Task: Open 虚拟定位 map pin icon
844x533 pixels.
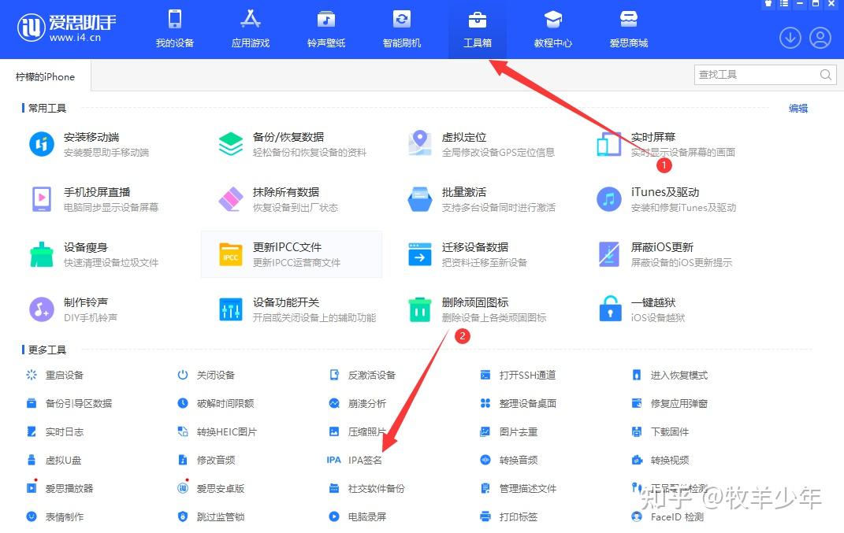Action: (420, 143)
